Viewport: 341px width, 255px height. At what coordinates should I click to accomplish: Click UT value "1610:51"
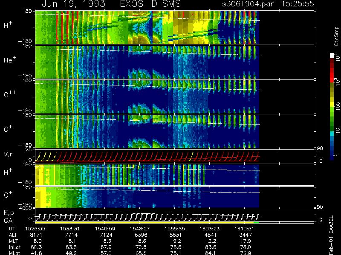tap(244, 229)
